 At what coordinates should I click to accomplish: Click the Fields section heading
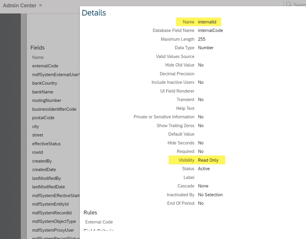[x=38, y=47]
